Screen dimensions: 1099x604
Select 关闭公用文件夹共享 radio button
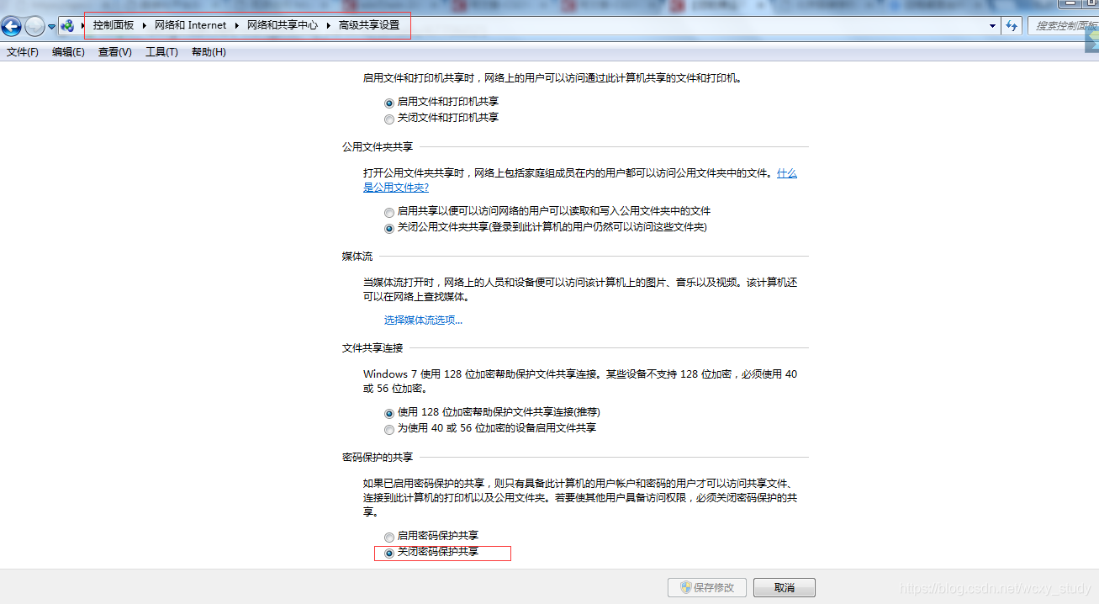point(389,228)
